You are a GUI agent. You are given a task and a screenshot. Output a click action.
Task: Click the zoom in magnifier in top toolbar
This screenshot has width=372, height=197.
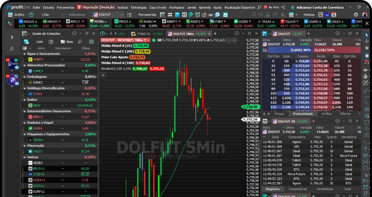coord(254,15)
